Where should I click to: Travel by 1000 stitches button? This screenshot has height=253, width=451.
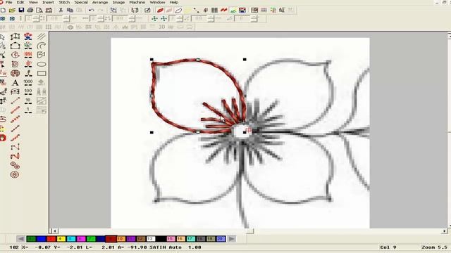[x=28, y=83]
